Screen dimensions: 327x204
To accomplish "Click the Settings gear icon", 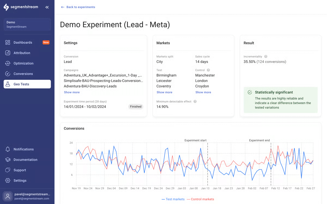I will 8,181.
